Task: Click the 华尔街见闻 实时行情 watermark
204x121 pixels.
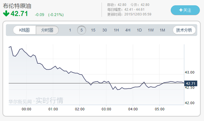Action: (36, 101)
